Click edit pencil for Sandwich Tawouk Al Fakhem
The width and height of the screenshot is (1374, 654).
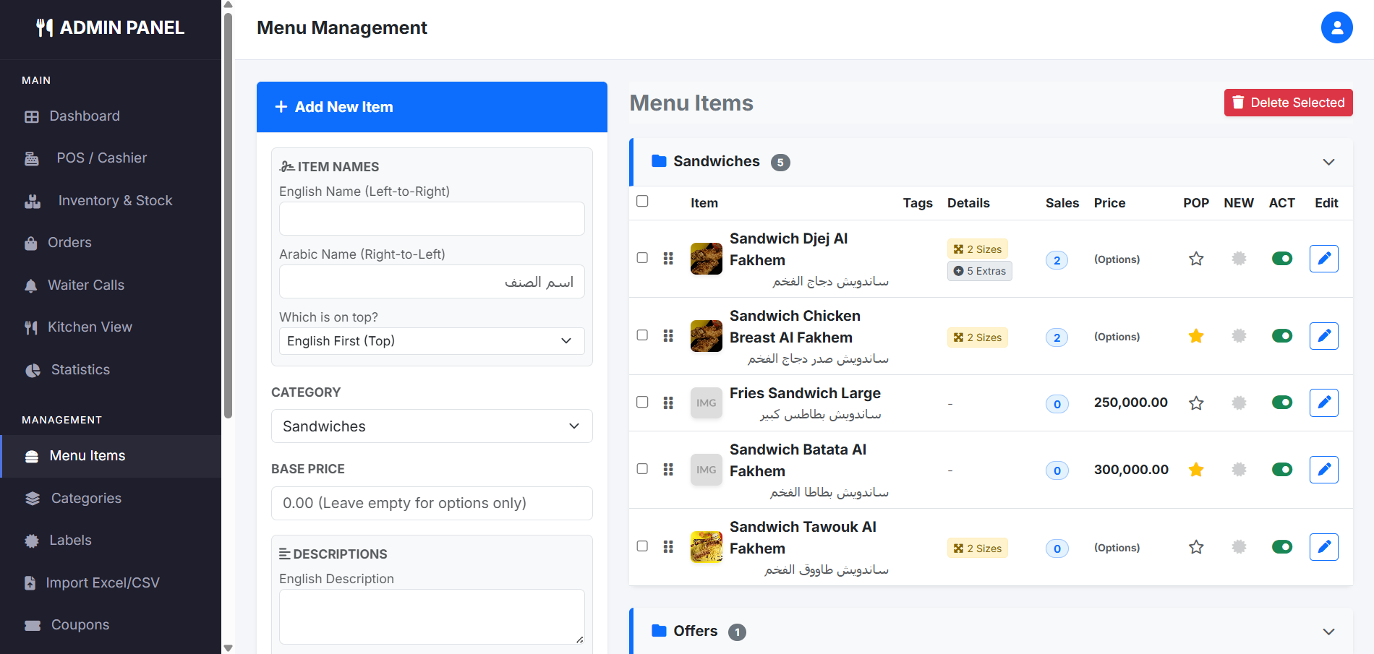click(x=1323, y=547)
